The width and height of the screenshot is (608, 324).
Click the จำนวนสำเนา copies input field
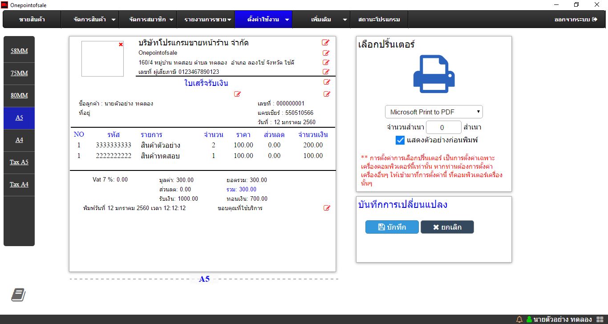point(443,127)
